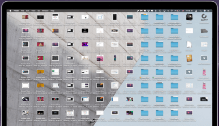The image size is (219, 126).
Task: Select the pink box-shaped desktop icon
Action: (100, 58)
